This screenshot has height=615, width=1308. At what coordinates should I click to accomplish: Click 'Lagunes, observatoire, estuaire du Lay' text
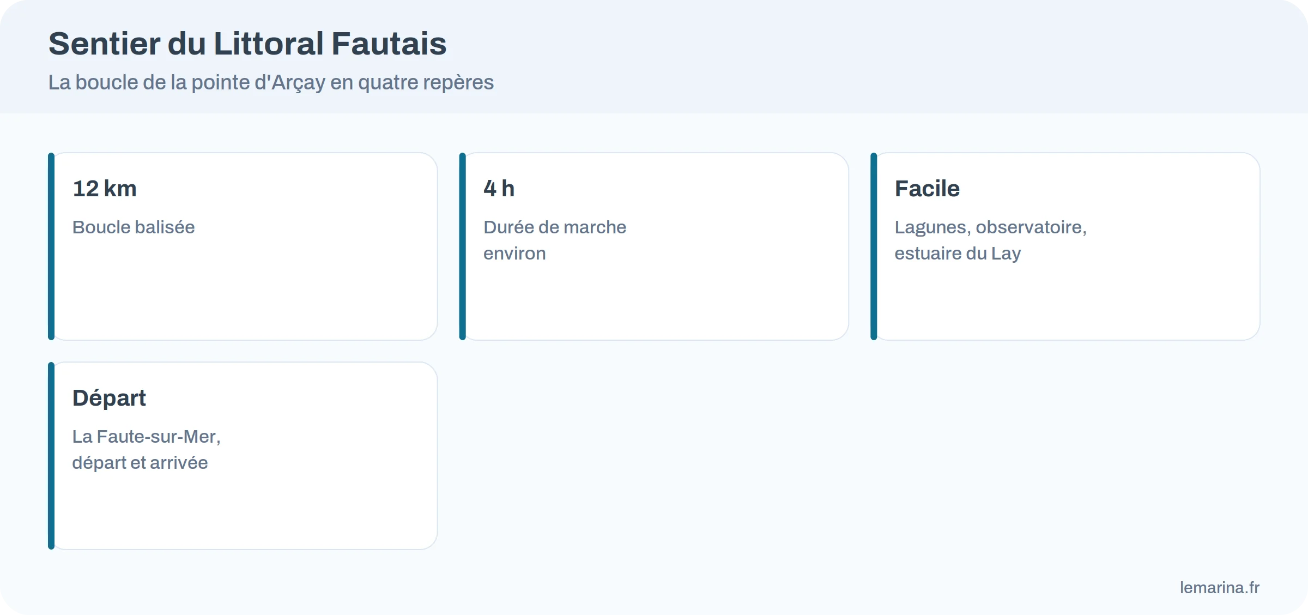point(991,240)
